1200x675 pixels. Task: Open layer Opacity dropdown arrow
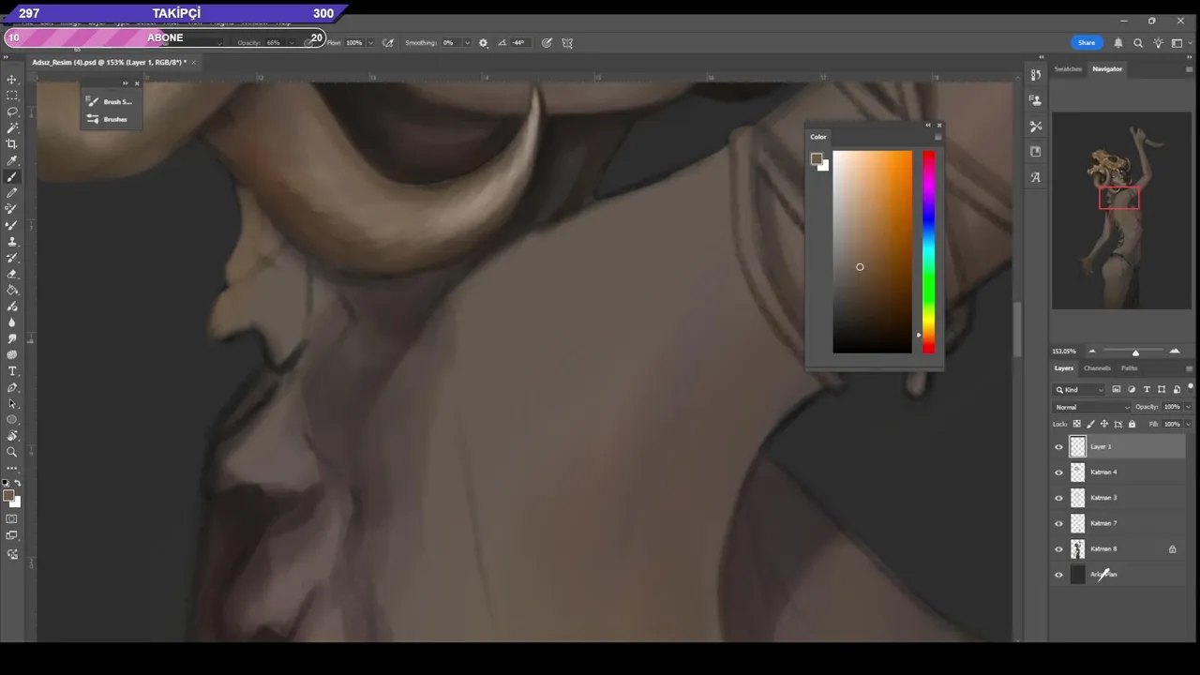(1188, 407)
